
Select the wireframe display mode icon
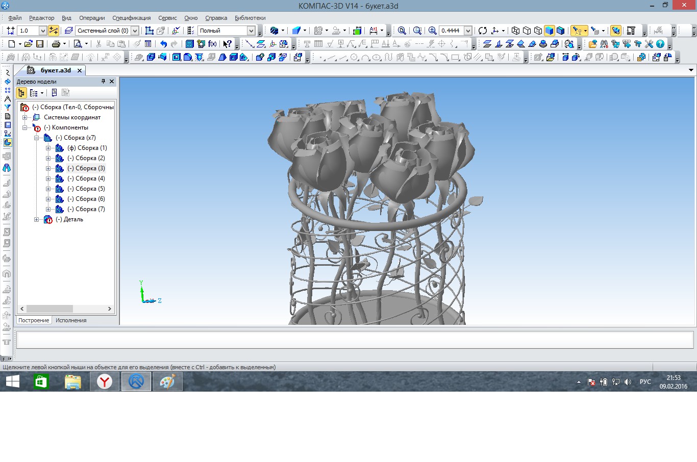(x=515, y=31)
